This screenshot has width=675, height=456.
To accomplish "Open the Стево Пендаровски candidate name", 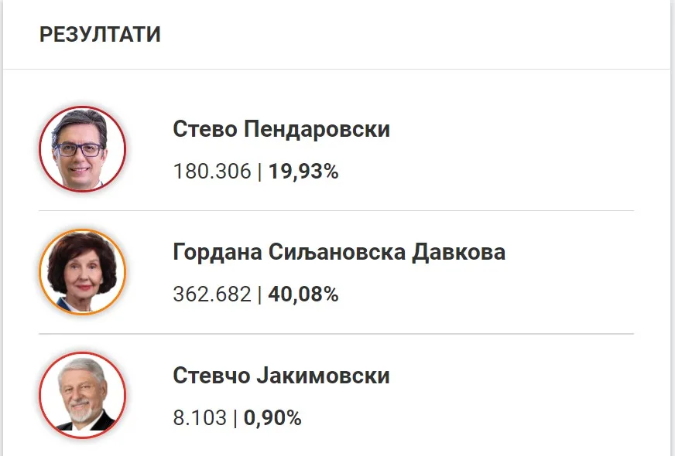I will point(281,129).
